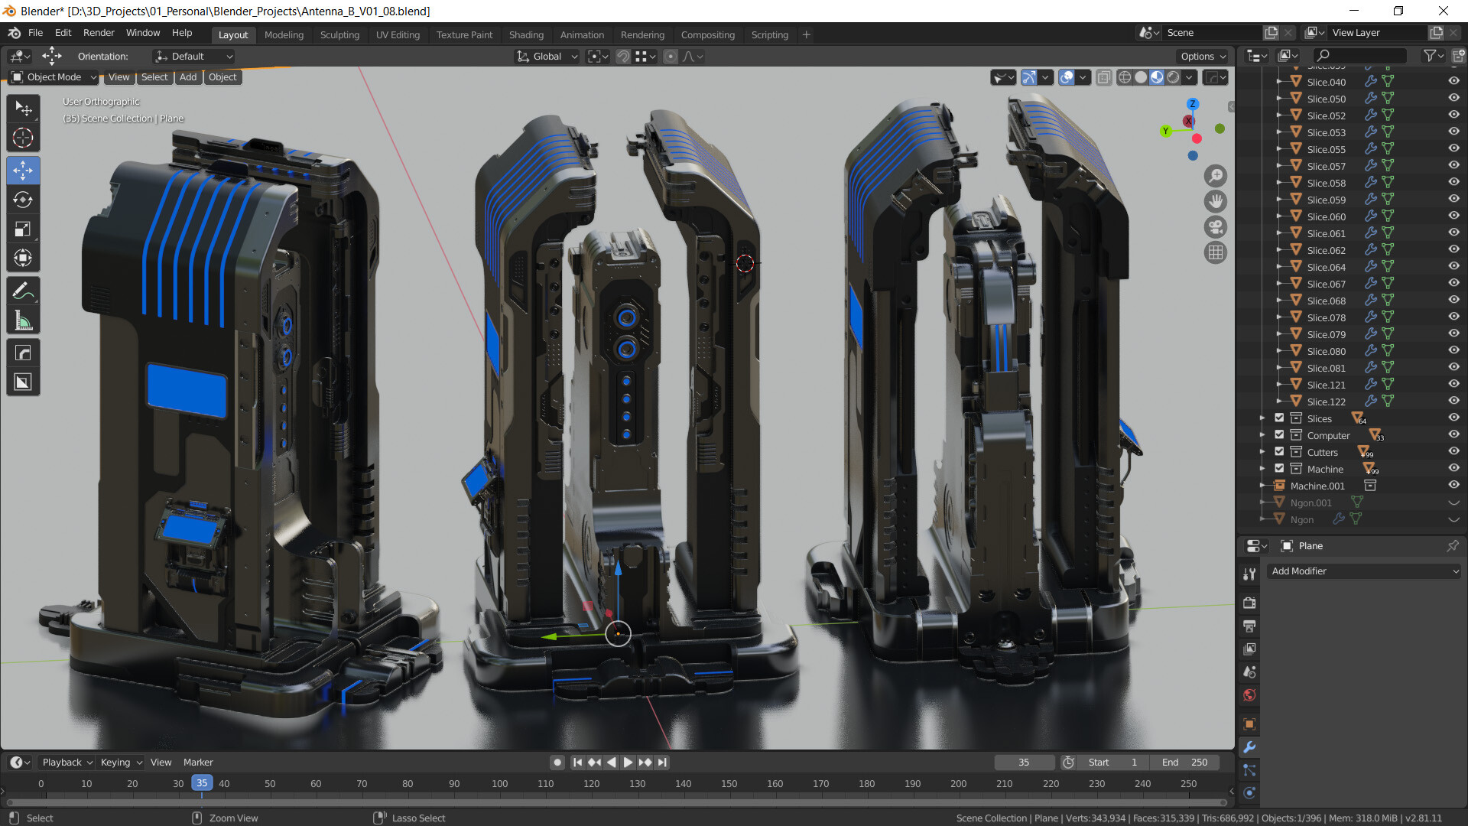The image size is (1468, 826).
Task: Toggle viewport gizmos button
Action: pos(1029,77)
